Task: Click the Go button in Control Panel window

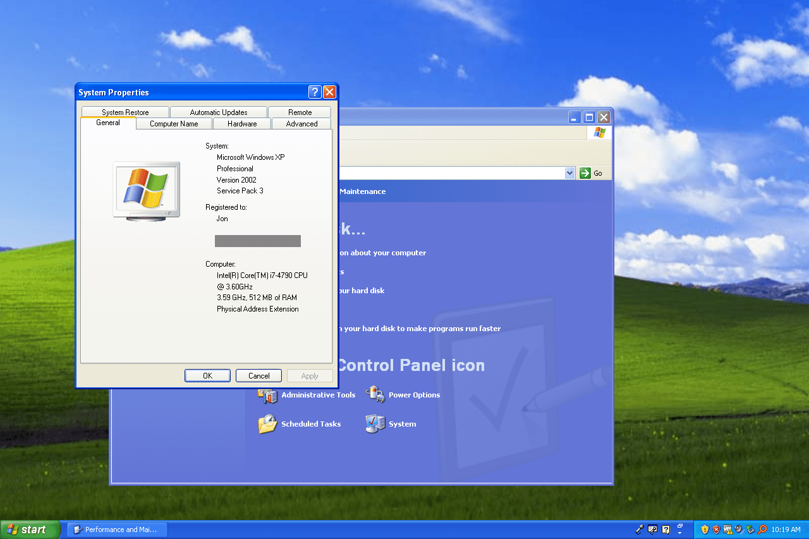Action: 592,173
